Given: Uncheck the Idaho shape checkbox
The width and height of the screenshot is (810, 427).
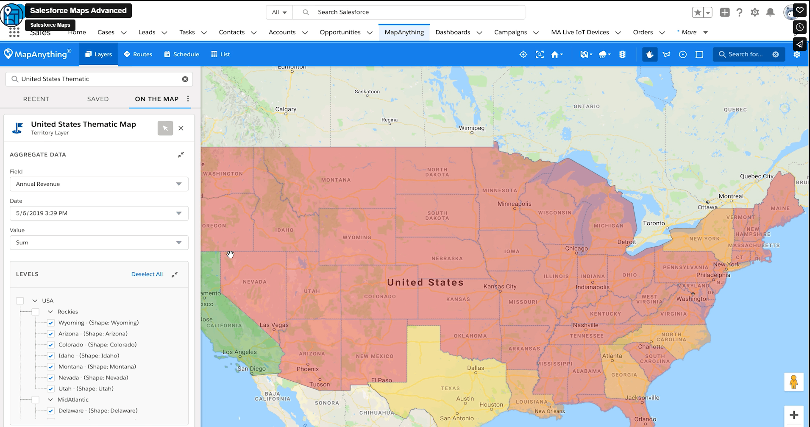Looking at the screenshot, I should click(51, 356).
